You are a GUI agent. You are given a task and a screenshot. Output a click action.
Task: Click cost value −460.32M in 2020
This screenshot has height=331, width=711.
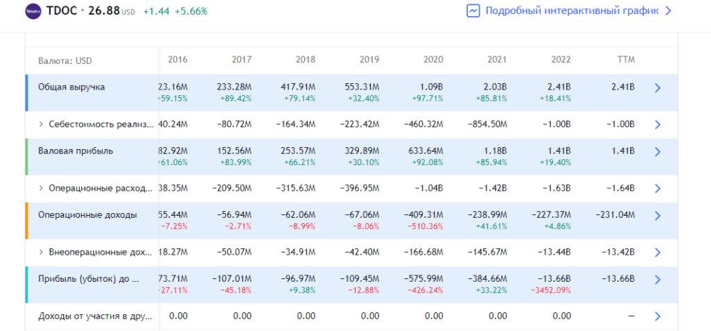423,125
